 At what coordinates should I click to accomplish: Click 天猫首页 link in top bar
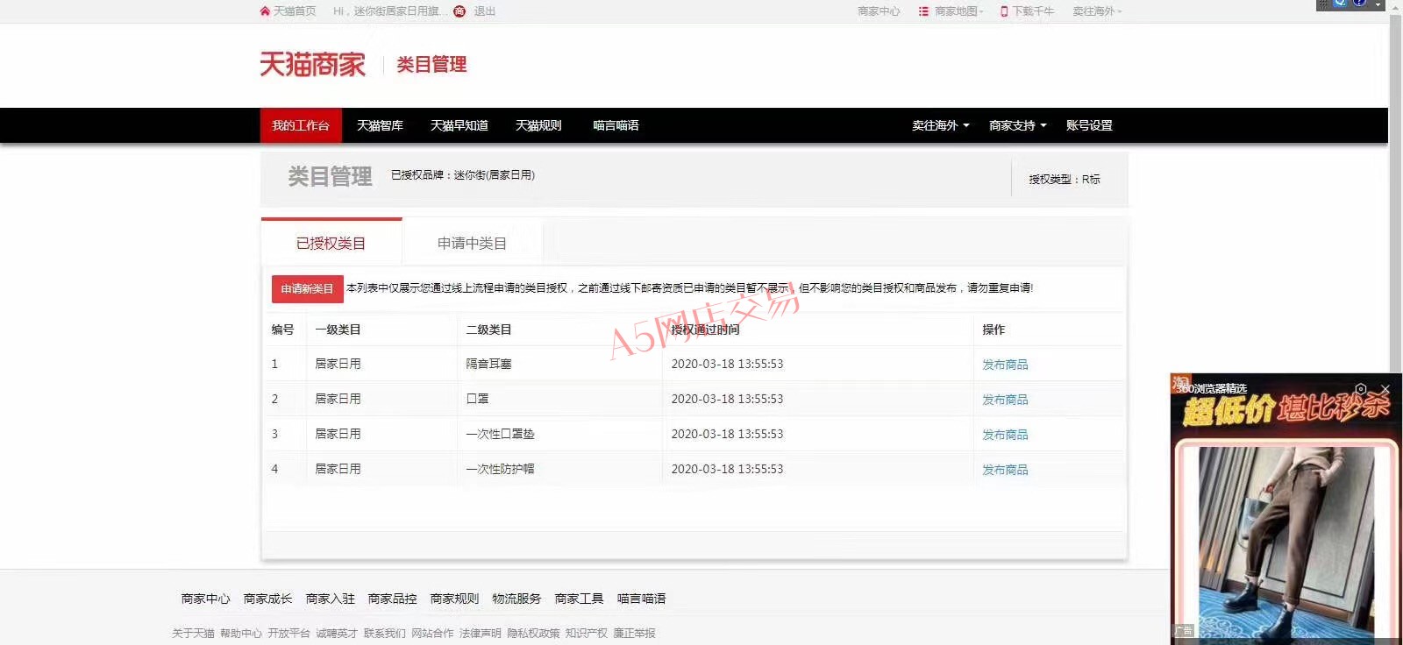tap(295, 11)
